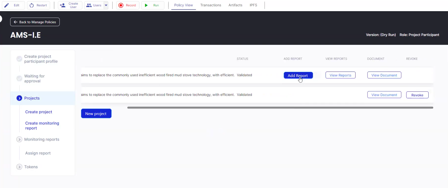Viewport: 448px width, 188px height.
Task: Click the checkmark beside Waiting for approval
Action: click(x=19, y=78)
